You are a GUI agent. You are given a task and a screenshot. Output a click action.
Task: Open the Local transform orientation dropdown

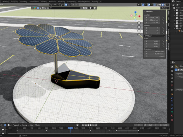pyautogui.click(x=55, y=5)
